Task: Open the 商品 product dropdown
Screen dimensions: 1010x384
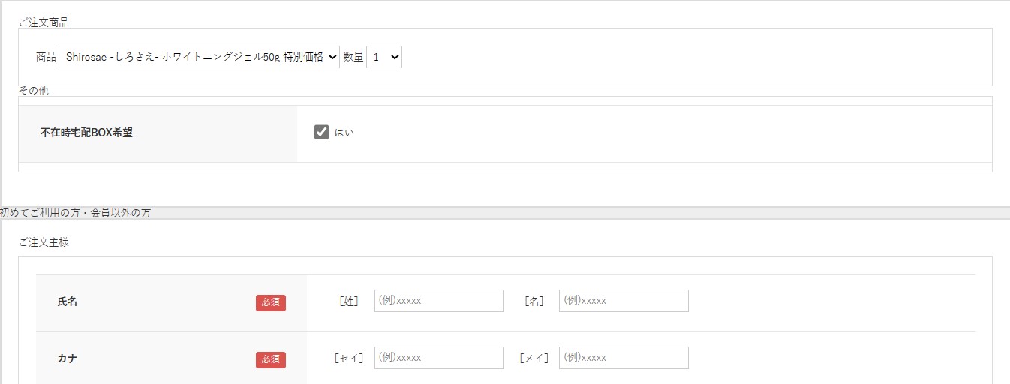Action: [199, 57]
